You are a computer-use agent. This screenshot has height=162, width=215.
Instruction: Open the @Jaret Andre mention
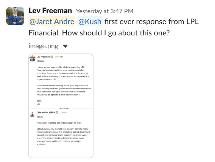(x=52, y=21)
